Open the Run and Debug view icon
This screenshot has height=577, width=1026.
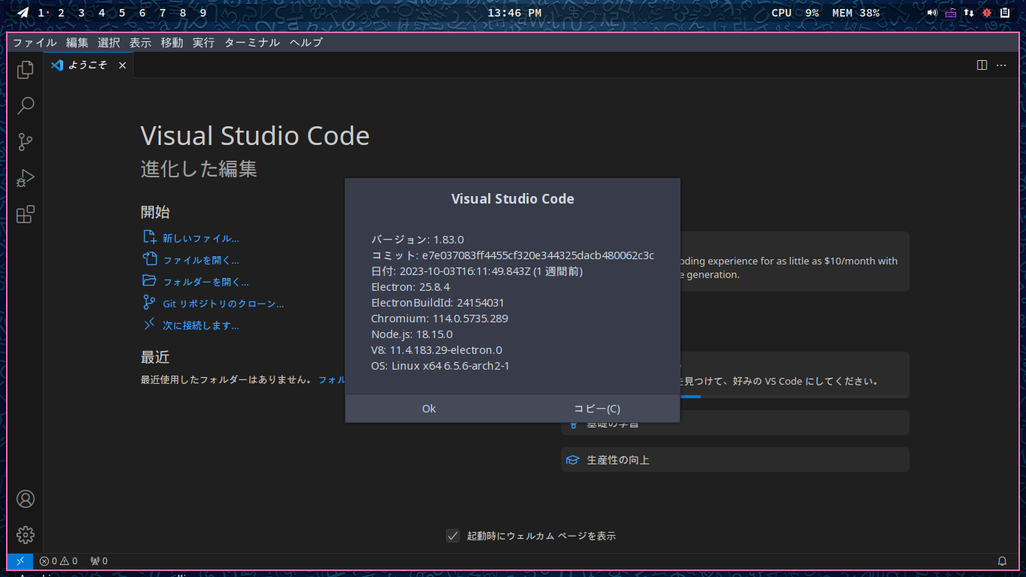(x=26, y=178)
